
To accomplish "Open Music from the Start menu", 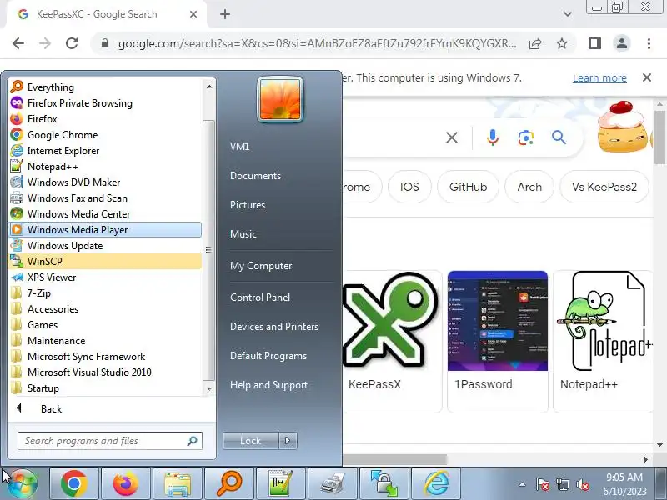I will [x=243, y=234].
